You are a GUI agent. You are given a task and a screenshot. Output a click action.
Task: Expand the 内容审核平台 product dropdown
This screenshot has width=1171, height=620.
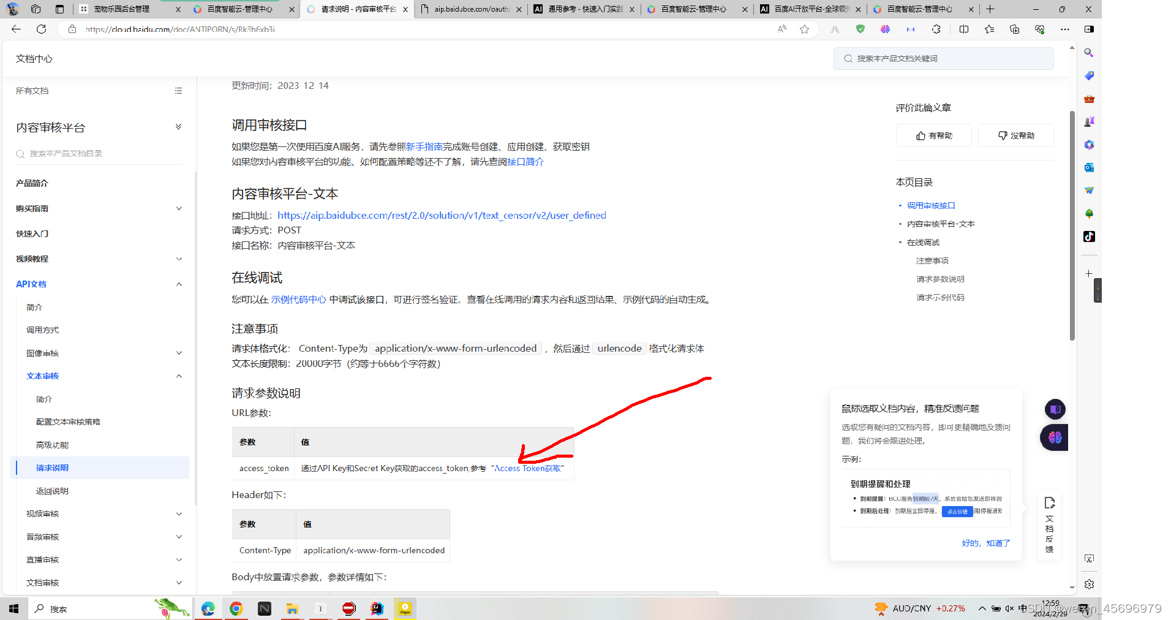point(178,127)
